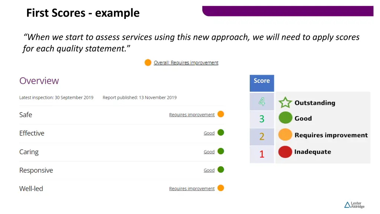Open the Good link for Responsive

click(x=209, y=170)
